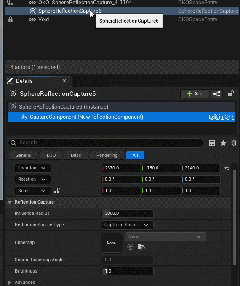The image size is (240, 286).
Task: Open the Blueprint/add script icon button
Action: pos(217,94)
